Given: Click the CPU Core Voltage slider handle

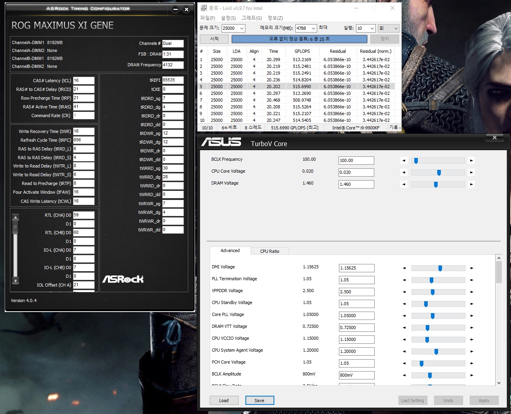Looking at the screenshot, I should click(439, 173).
